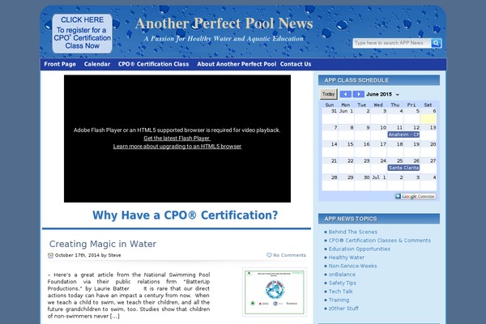
Task: Open CPO® Certification Classes & Comments topic
Action: click(379, 241)
